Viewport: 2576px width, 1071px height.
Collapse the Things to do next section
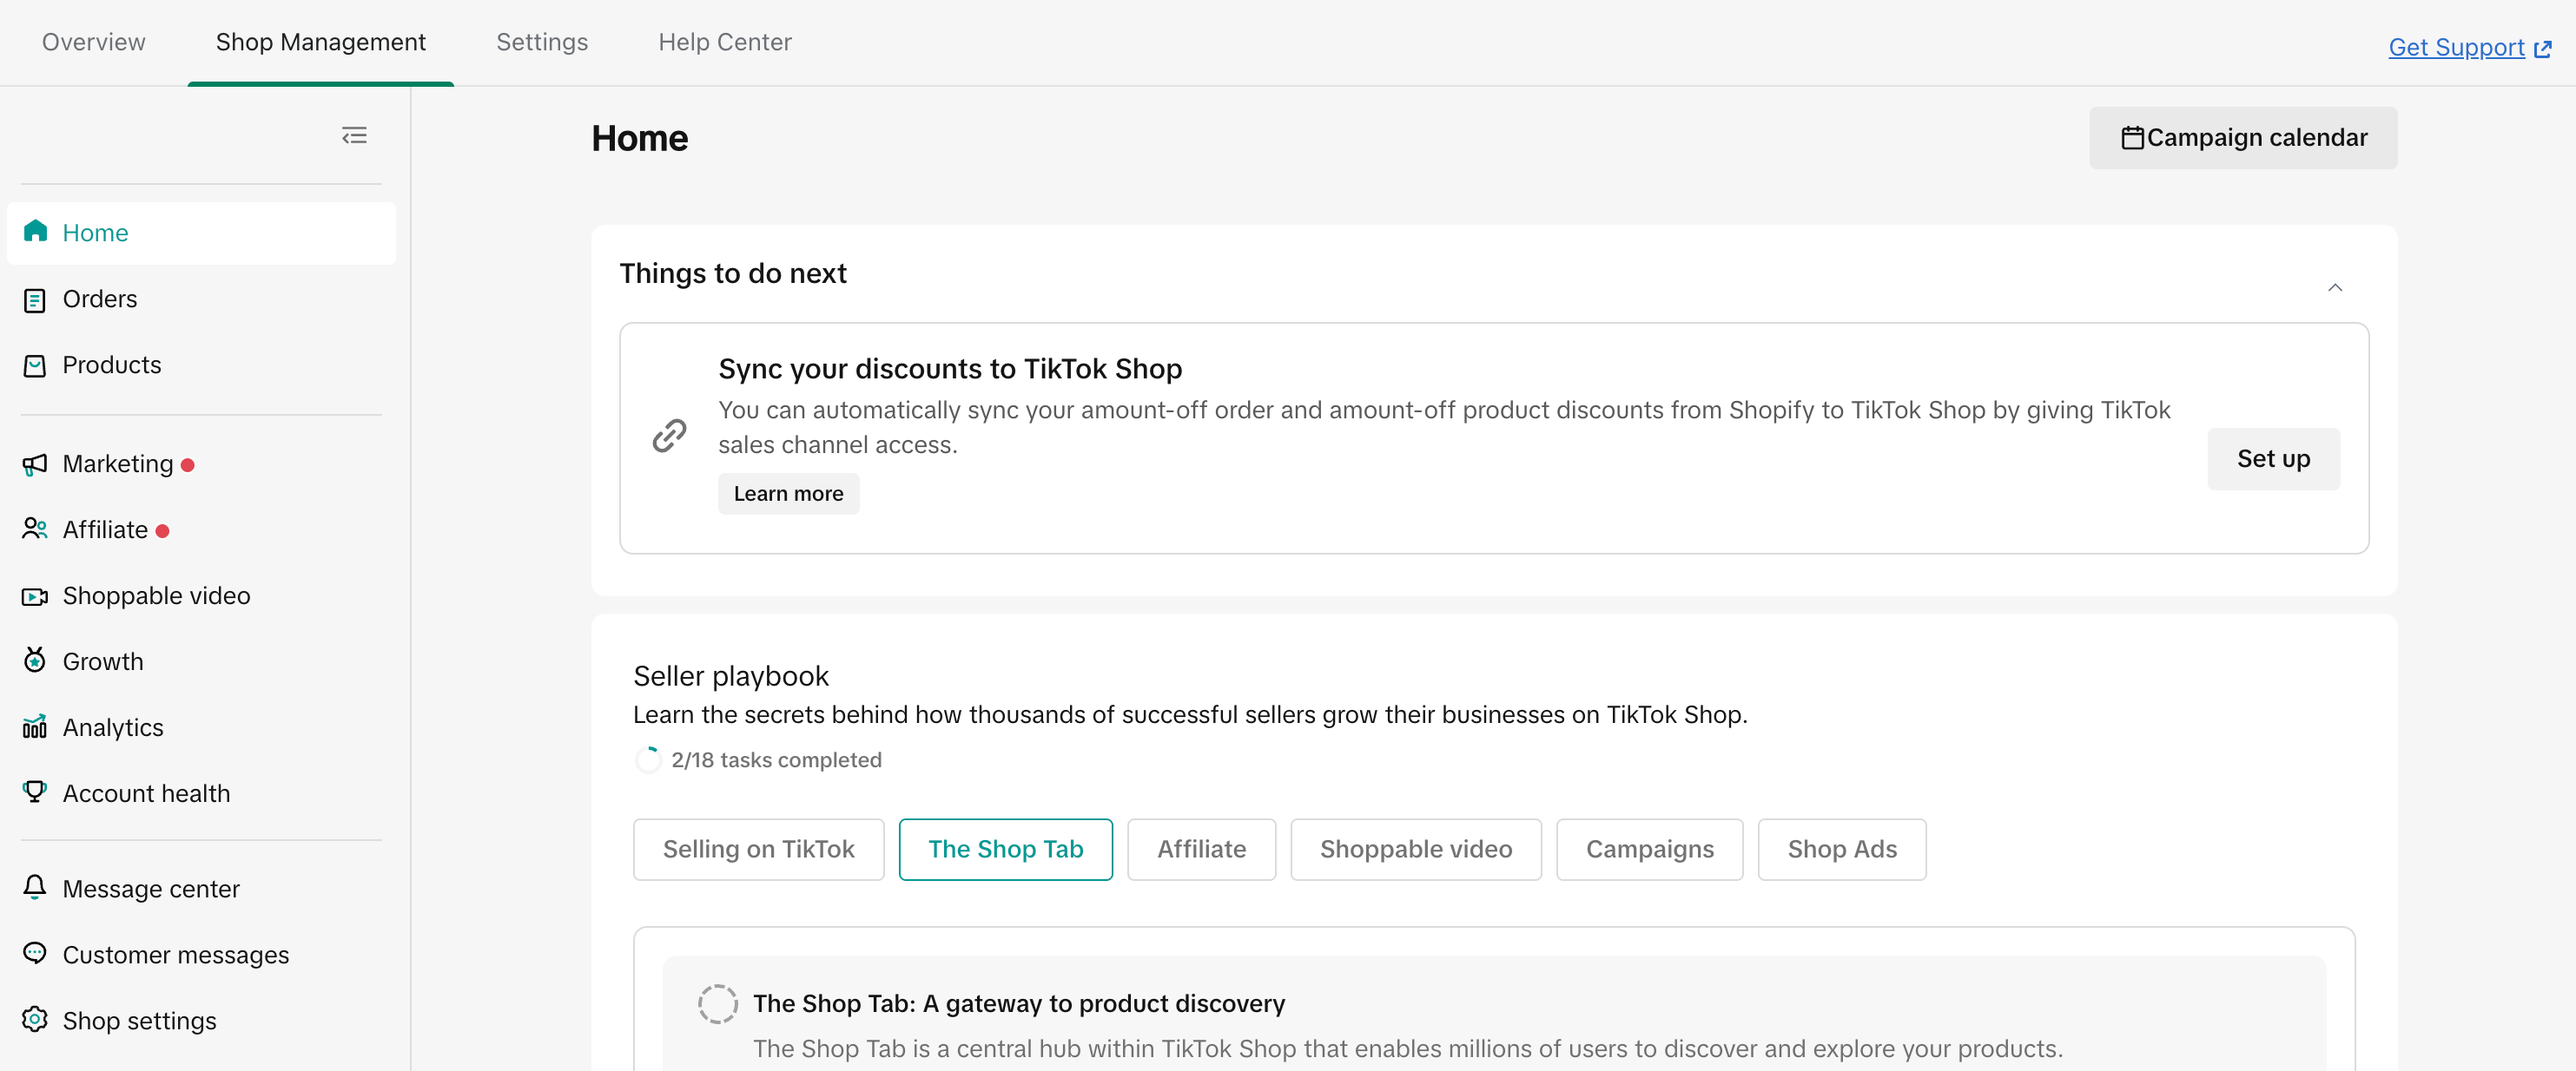[2334, 288]
